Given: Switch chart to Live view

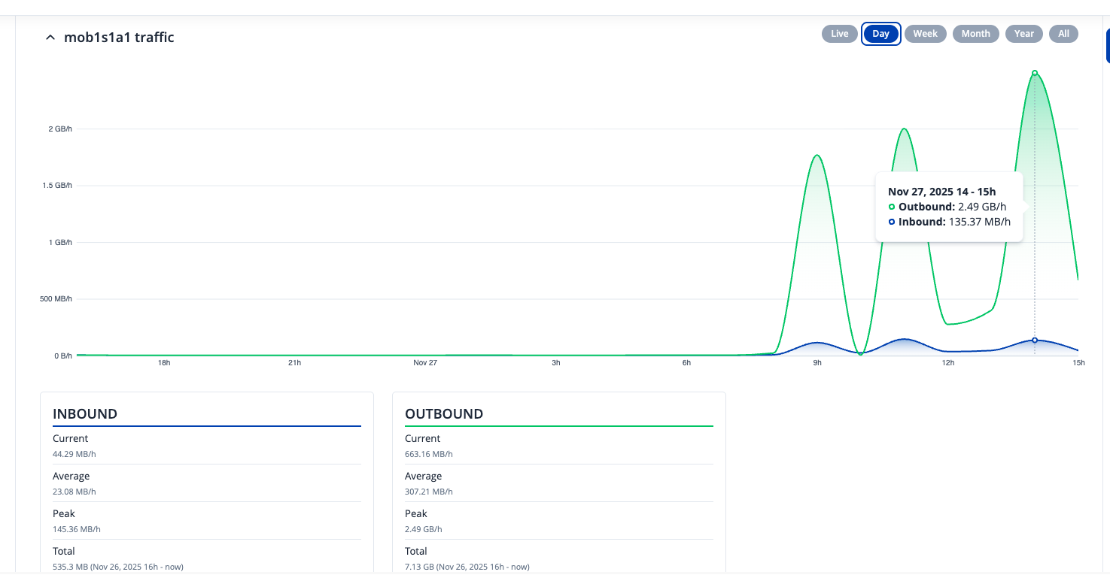Looking at the screenshot, I should click(840, 34).
